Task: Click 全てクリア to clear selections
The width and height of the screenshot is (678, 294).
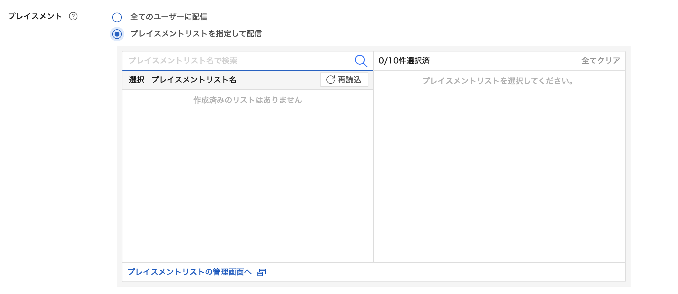Action: coord(600,61)
